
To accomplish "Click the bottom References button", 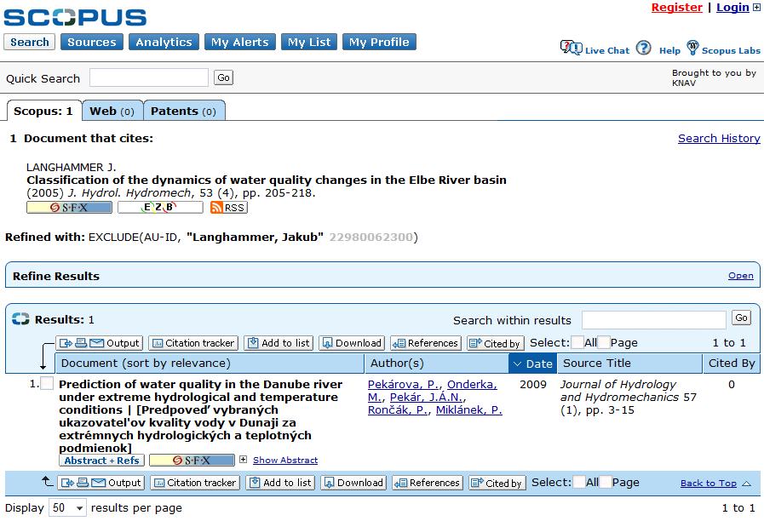I will tap(428, 483).
